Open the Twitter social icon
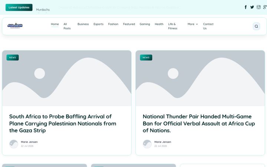Screen dimensions: 267x167 [x=252, y=7]
